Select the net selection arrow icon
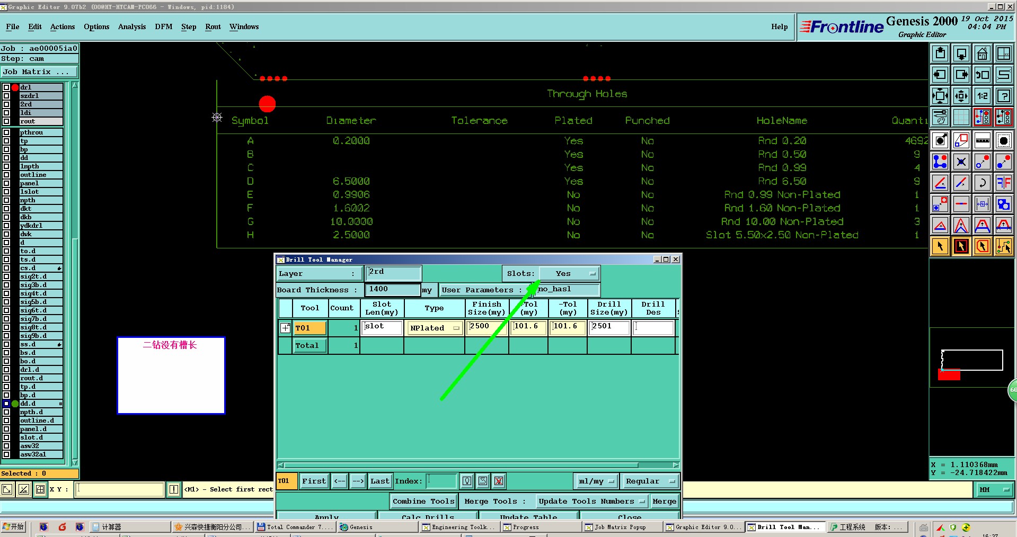 [x=1003, y=246]
